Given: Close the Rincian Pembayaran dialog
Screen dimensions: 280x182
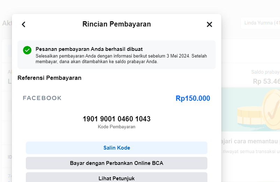Looking at the screenshot, I should tap(209, 24).
